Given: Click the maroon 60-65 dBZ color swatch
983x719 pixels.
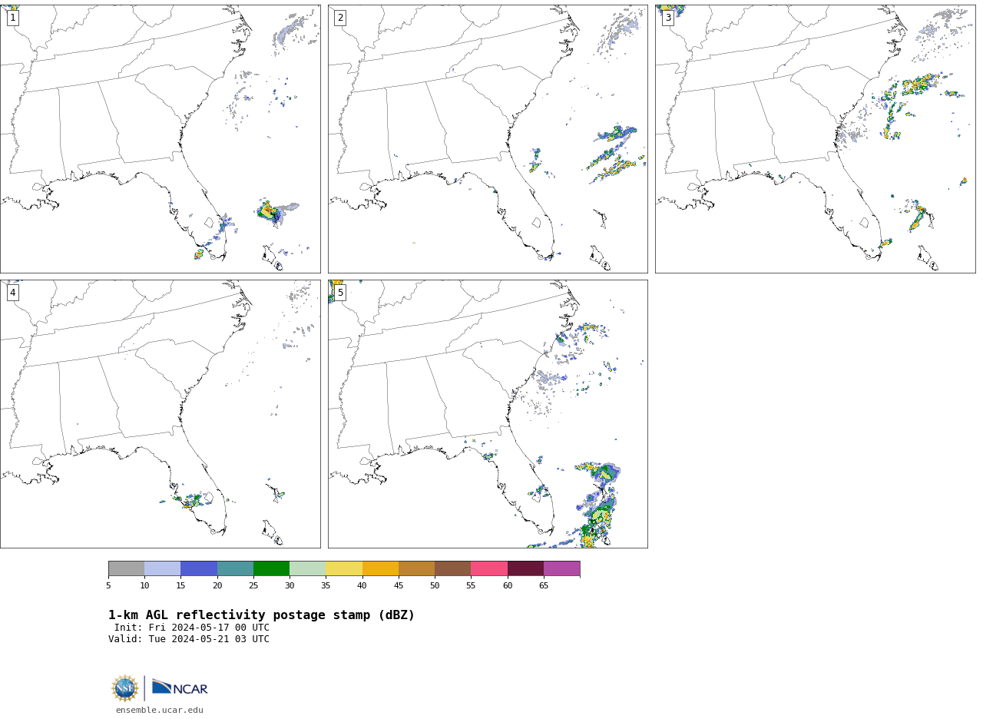Looking at the screenshot, I should pos(525,568).
